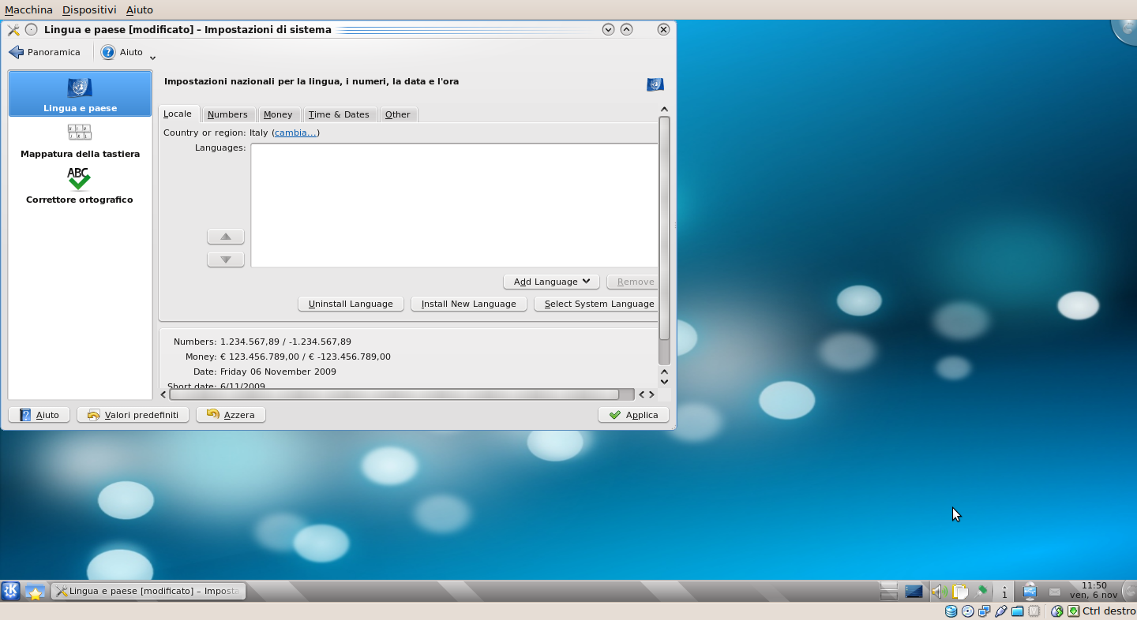Open the Aiuto toolbar dropdown arrow
This screenshot has height=620, width=1137.
tap(152, 57)
